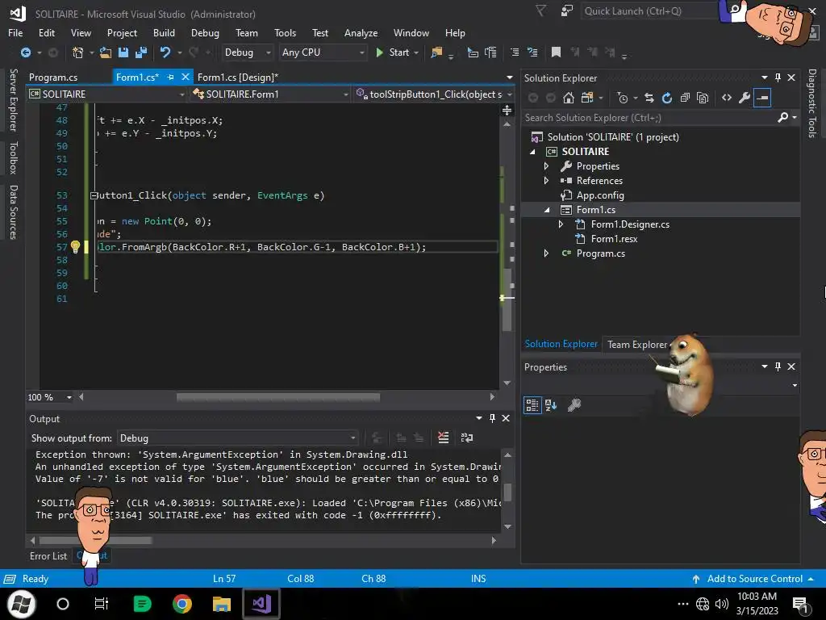This screenshot has width=826, height=620.
Task: Toggle auto-hide pin on the Output panel
Action: point(492,418)
